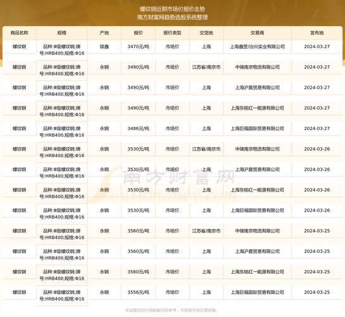345x317 pixels.
Task: Click the 报价 column header
Action: pyautogui.click(x=138, y=33)
